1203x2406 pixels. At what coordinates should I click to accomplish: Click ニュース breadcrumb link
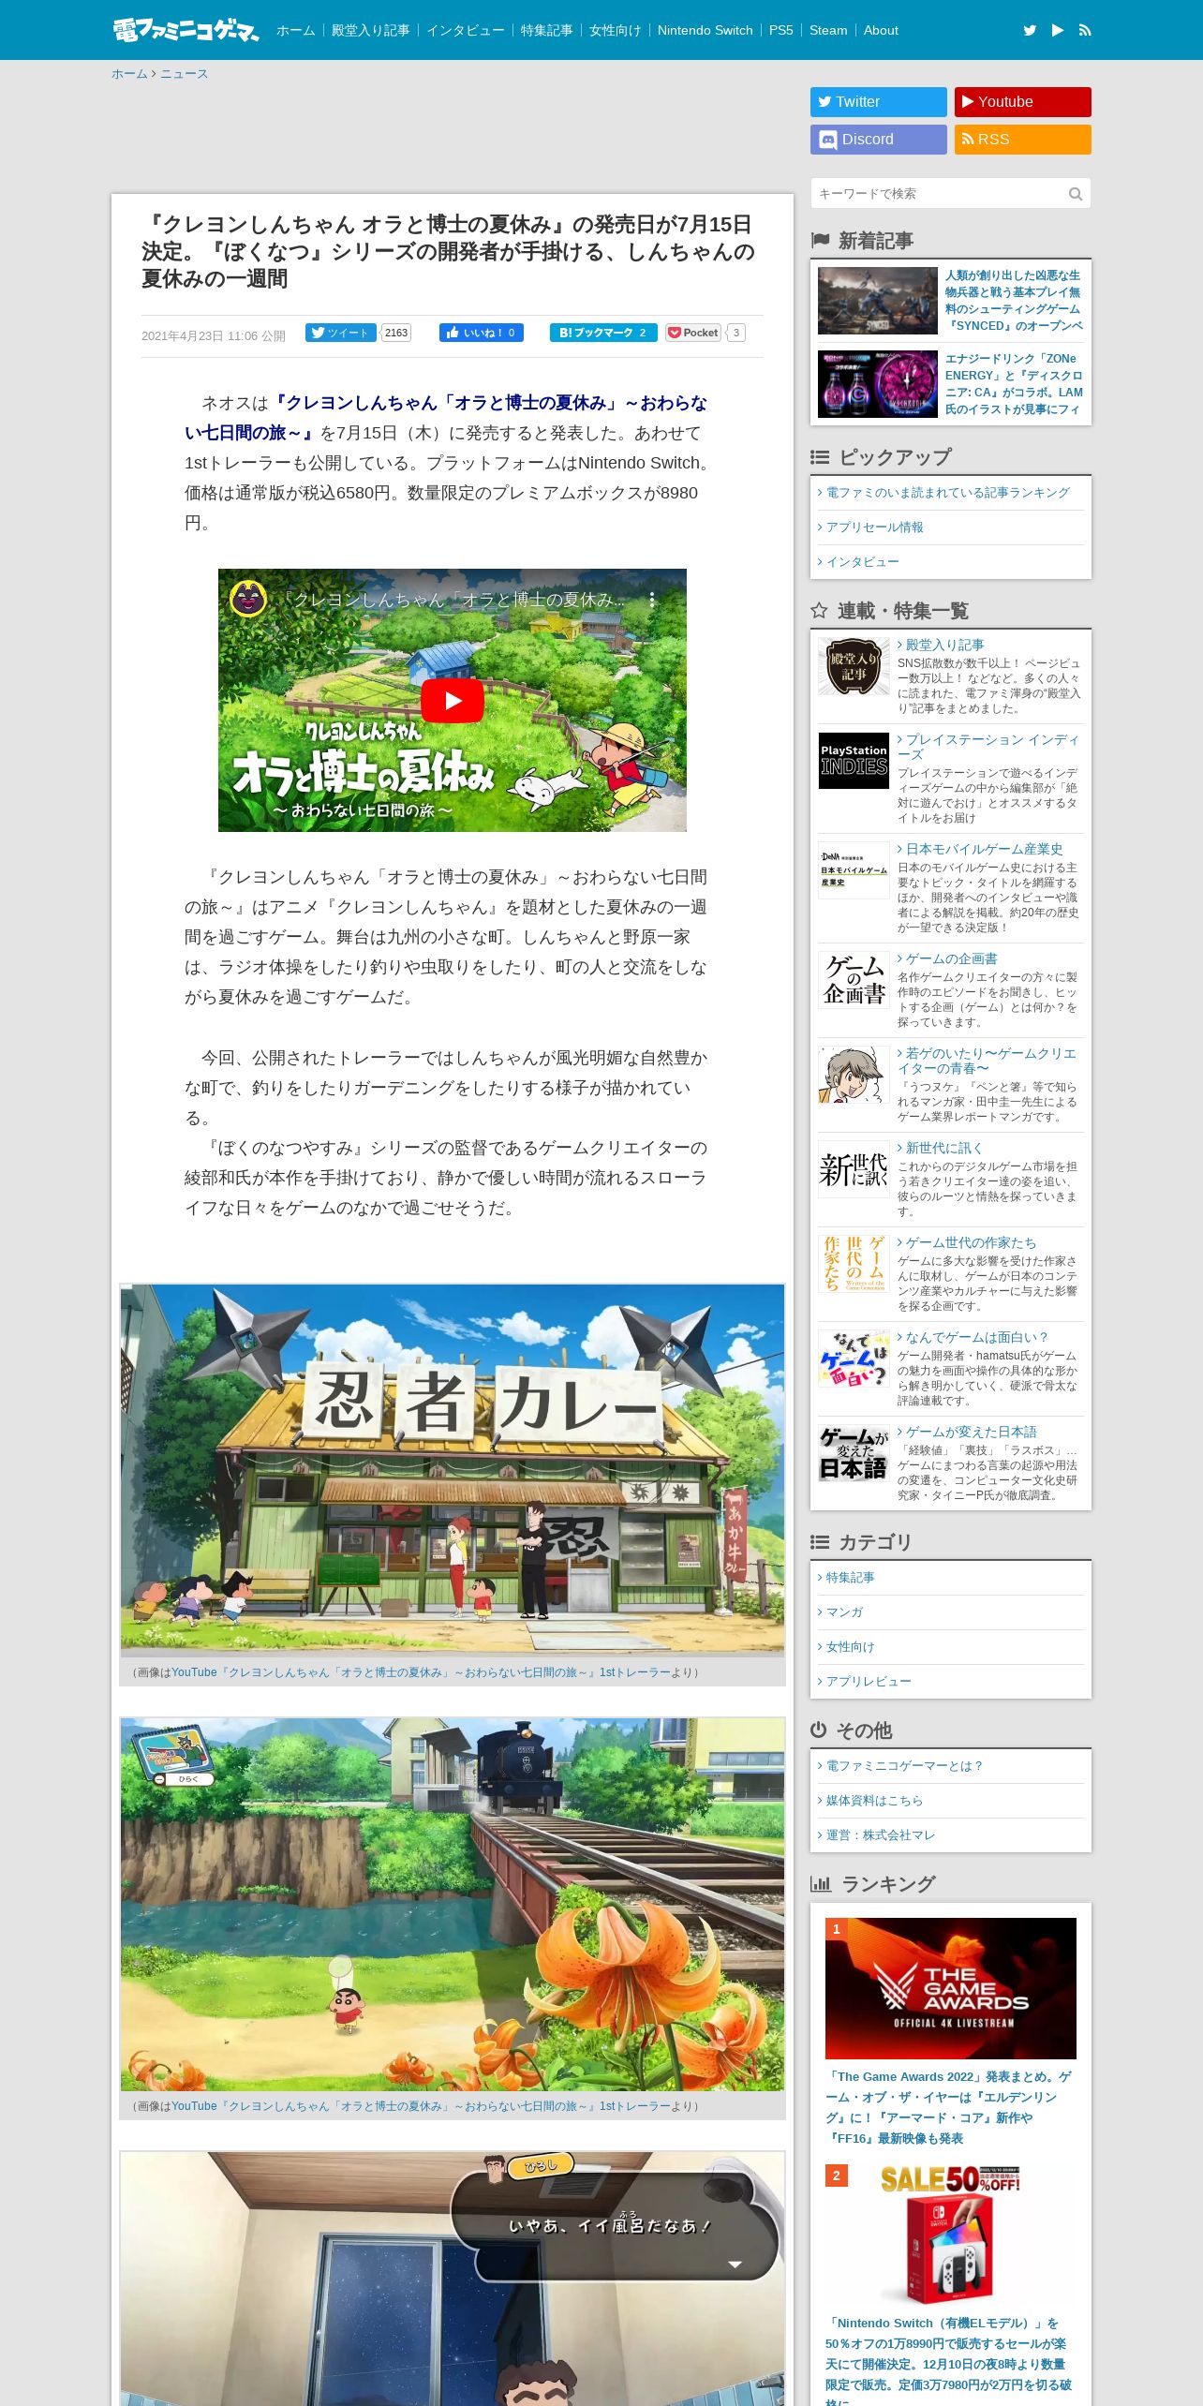(x=184, y=74)
